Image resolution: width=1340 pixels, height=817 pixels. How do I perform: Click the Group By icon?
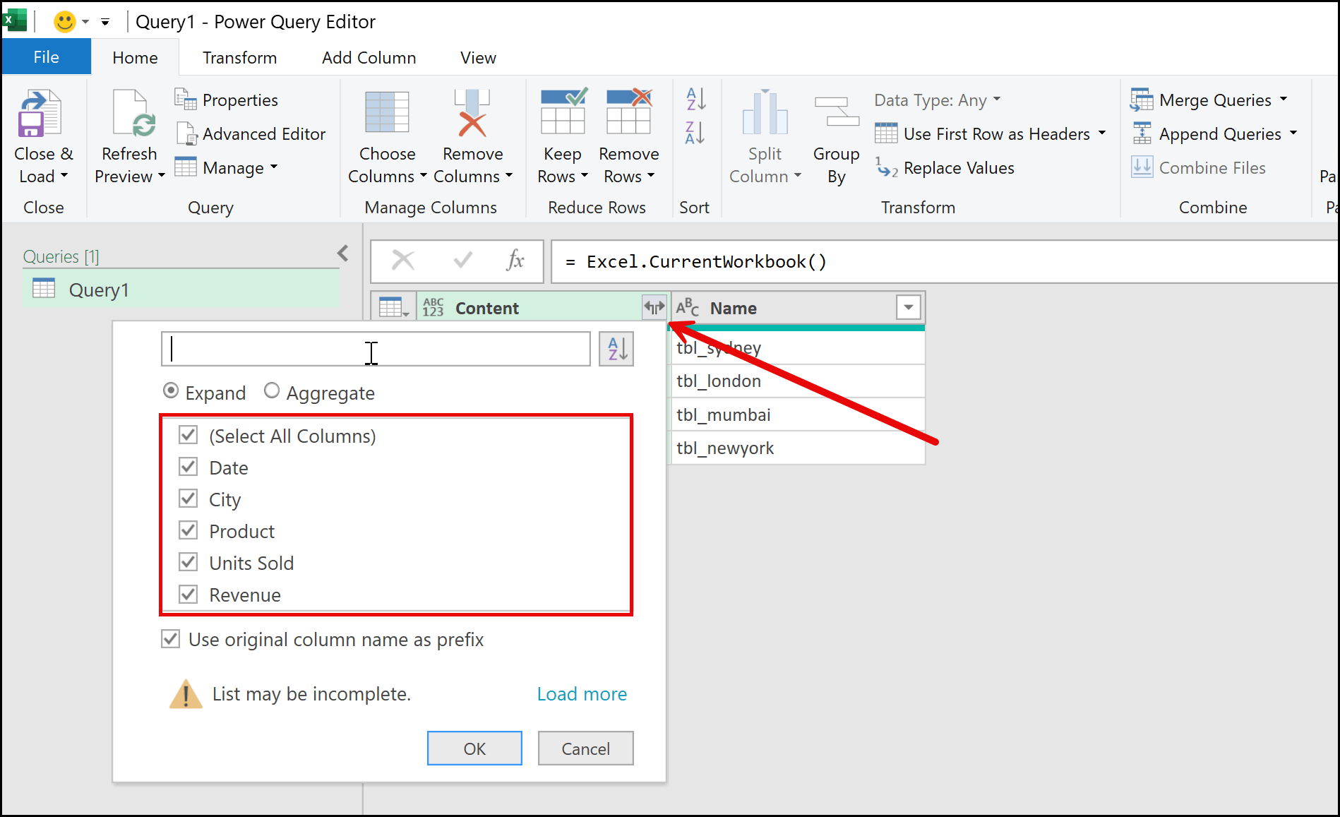836,113
